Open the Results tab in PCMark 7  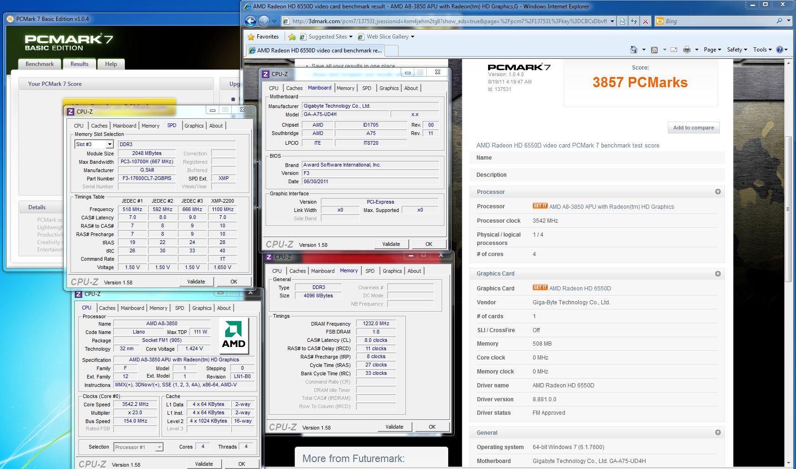pyautogui.click(x=79, y=64)
